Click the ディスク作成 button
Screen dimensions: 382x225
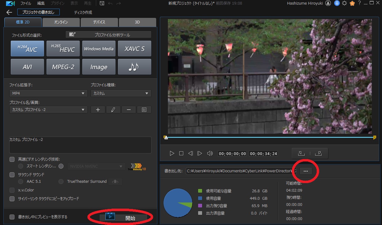(83, 13)
